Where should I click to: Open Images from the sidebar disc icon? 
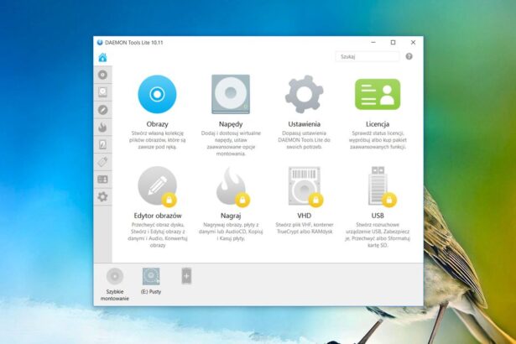click(x=102, y=75)
